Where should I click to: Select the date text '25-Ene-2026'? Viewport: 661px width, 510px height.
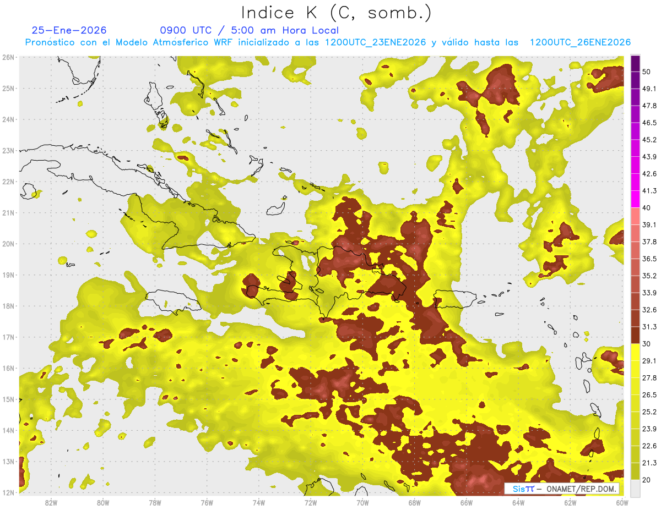coord(69,30)
